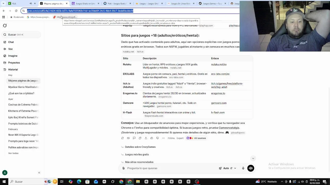Open the 80 sources button
330x185 pixels.
(x=196, y=138)
